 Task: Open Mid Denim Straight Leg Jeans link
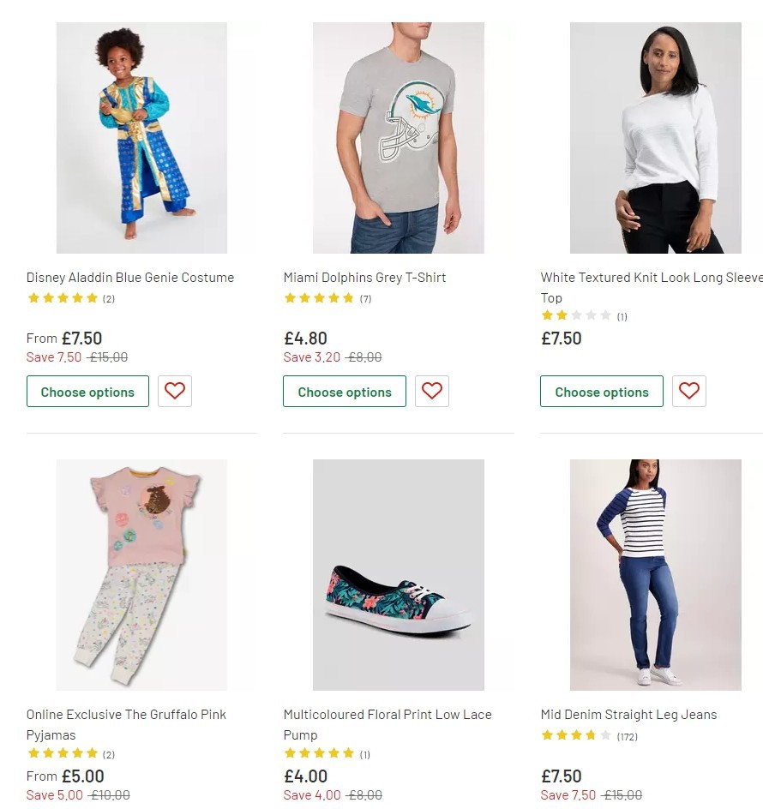coord(628,715)
